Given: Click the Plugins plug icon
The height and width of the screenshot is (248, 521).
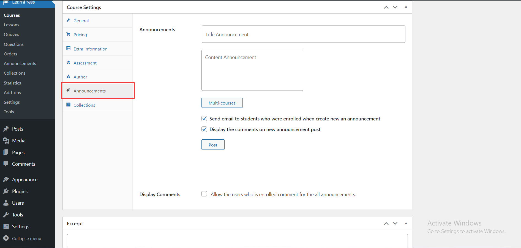Looking at the screenshot, I should point(6,191).
